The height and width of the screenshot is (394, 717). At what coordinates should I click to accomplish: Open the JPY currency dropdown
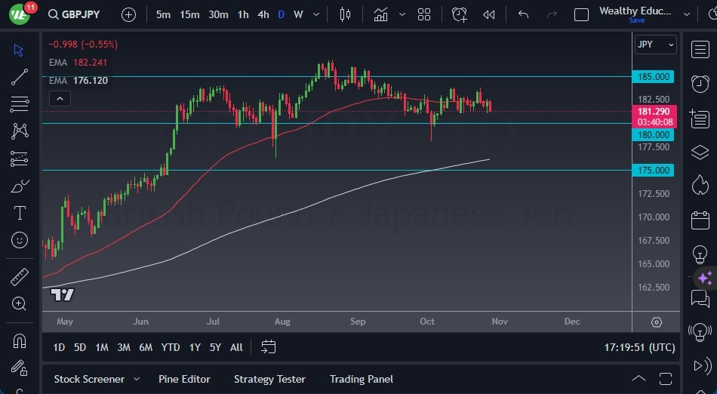pyautogui.click(x=656, y=45)
